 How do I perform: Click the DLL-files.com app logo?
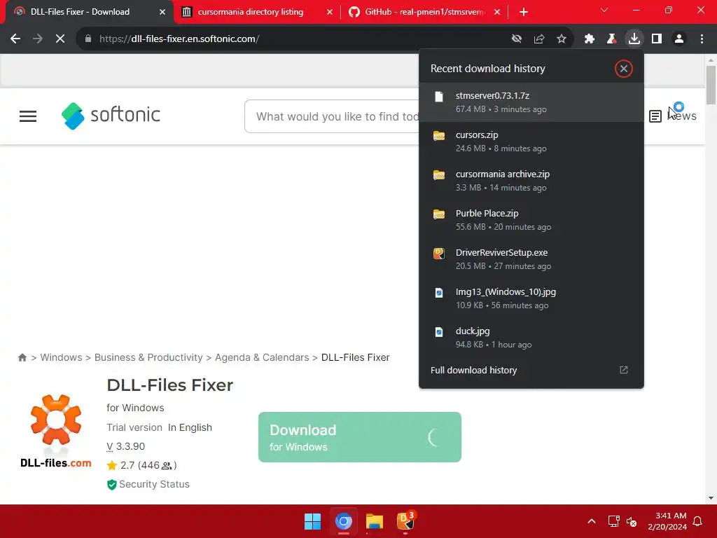pos(56,431)
